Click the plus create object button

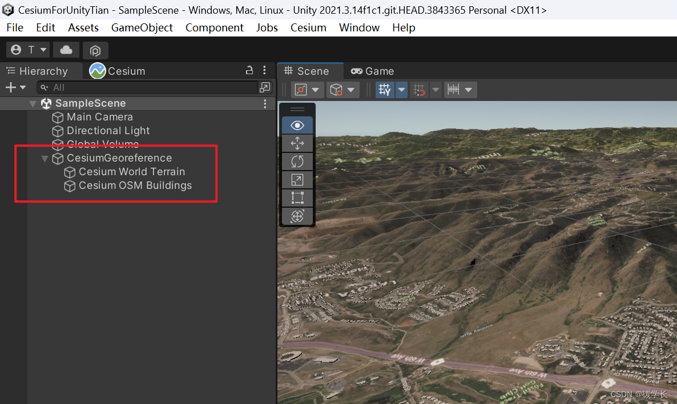15,88
